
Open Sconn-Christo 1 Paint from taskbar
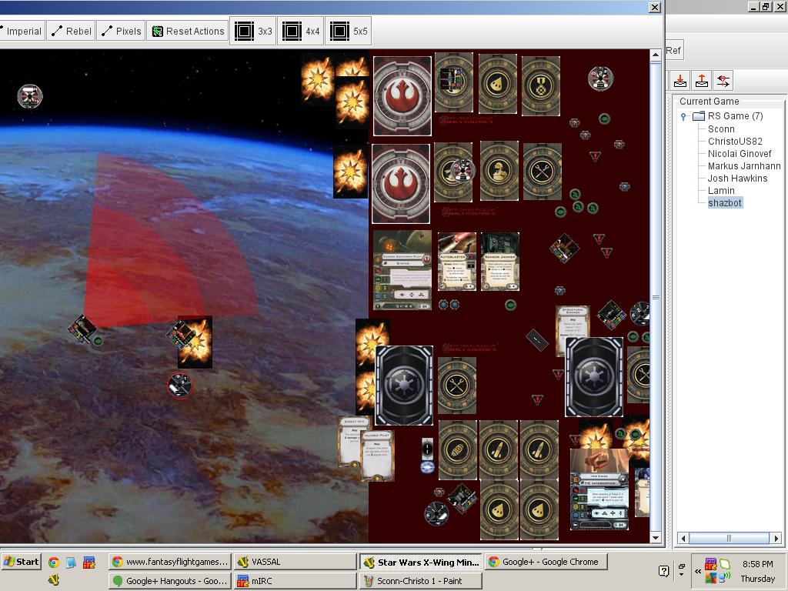(x=419, y=581)
